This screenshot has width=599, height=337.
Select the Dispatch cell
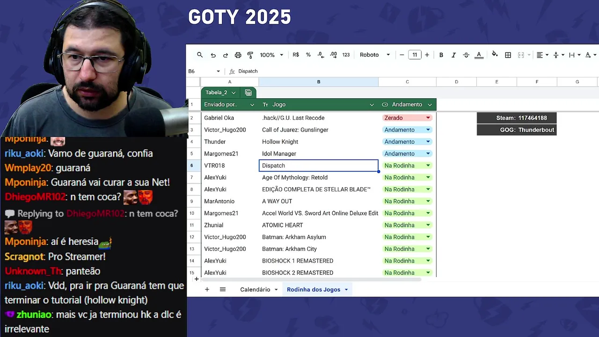click(x=318, y=166)
